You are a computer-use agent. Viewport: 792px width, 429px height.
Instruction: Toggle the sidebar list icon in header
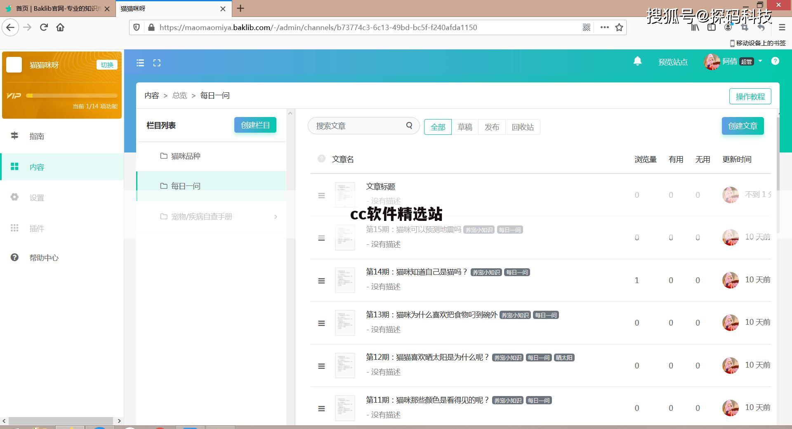click(140, 63)
